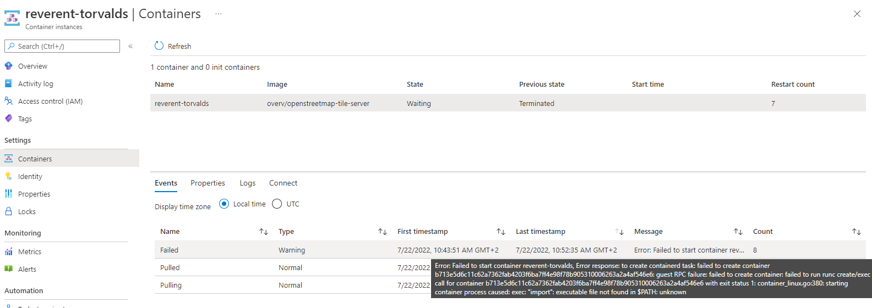The image size is (872, 308).
Task: Switch to the Events tab
Action: tap(166, 183)
